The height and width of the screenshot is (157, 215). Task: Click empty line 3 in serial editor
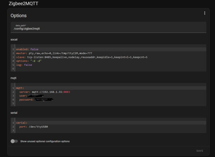click(111, 130)
